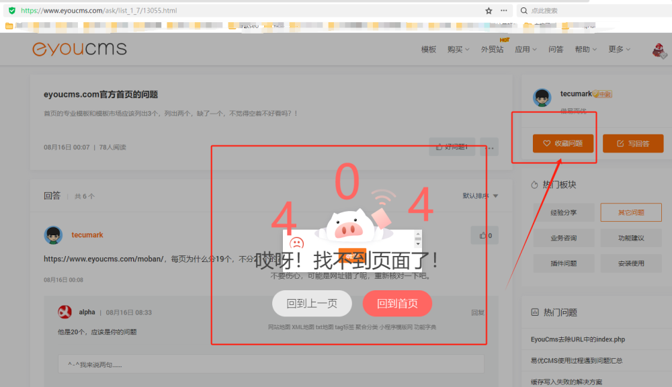The image size is (672, 387).
Task: Open the 默认排序 sort dropdown
Action: (480, 196)
